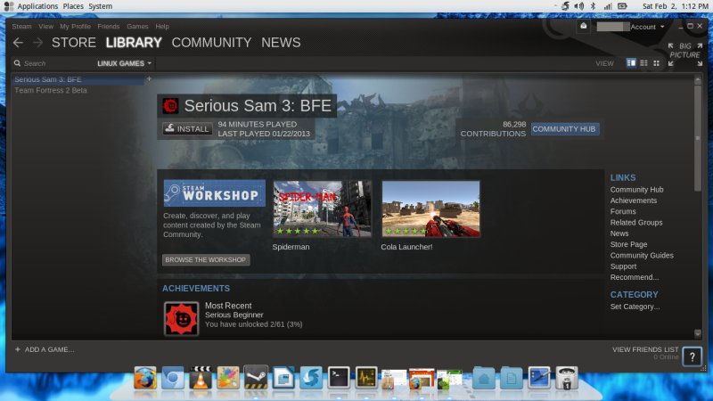
Task: Click the network signal tray icon
Action: 608,6
